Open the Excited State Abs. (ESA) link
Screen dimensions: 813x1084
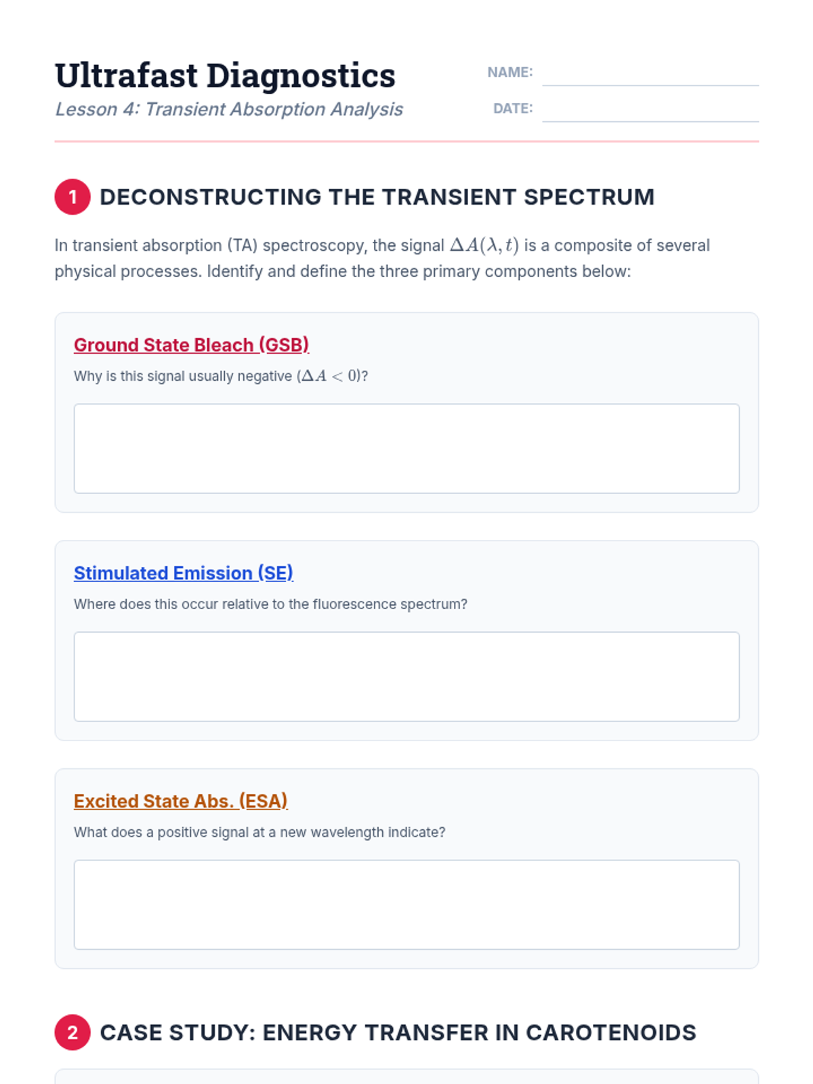[x=180, y=801]
